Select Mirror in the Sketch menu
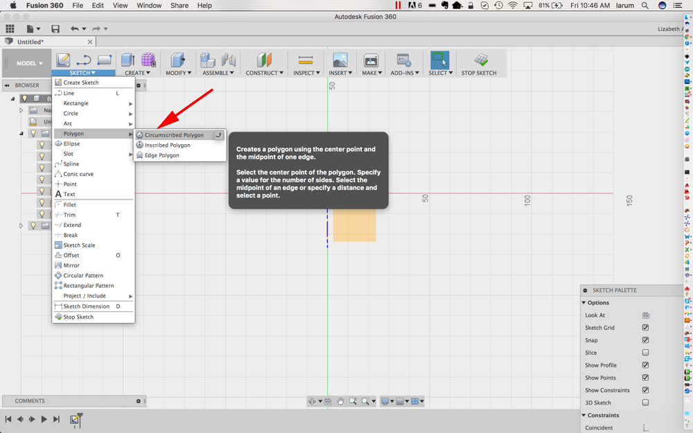Screen dimensions: 693x433 (x=94, y=265)
